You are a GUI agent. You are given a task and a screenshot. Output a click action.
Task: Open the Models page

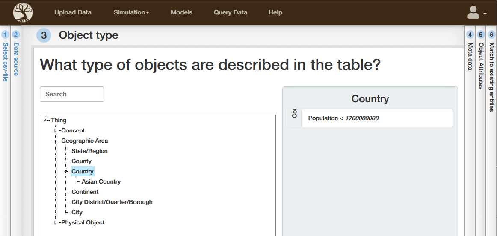pyautogui.click(x=181, y=12)
